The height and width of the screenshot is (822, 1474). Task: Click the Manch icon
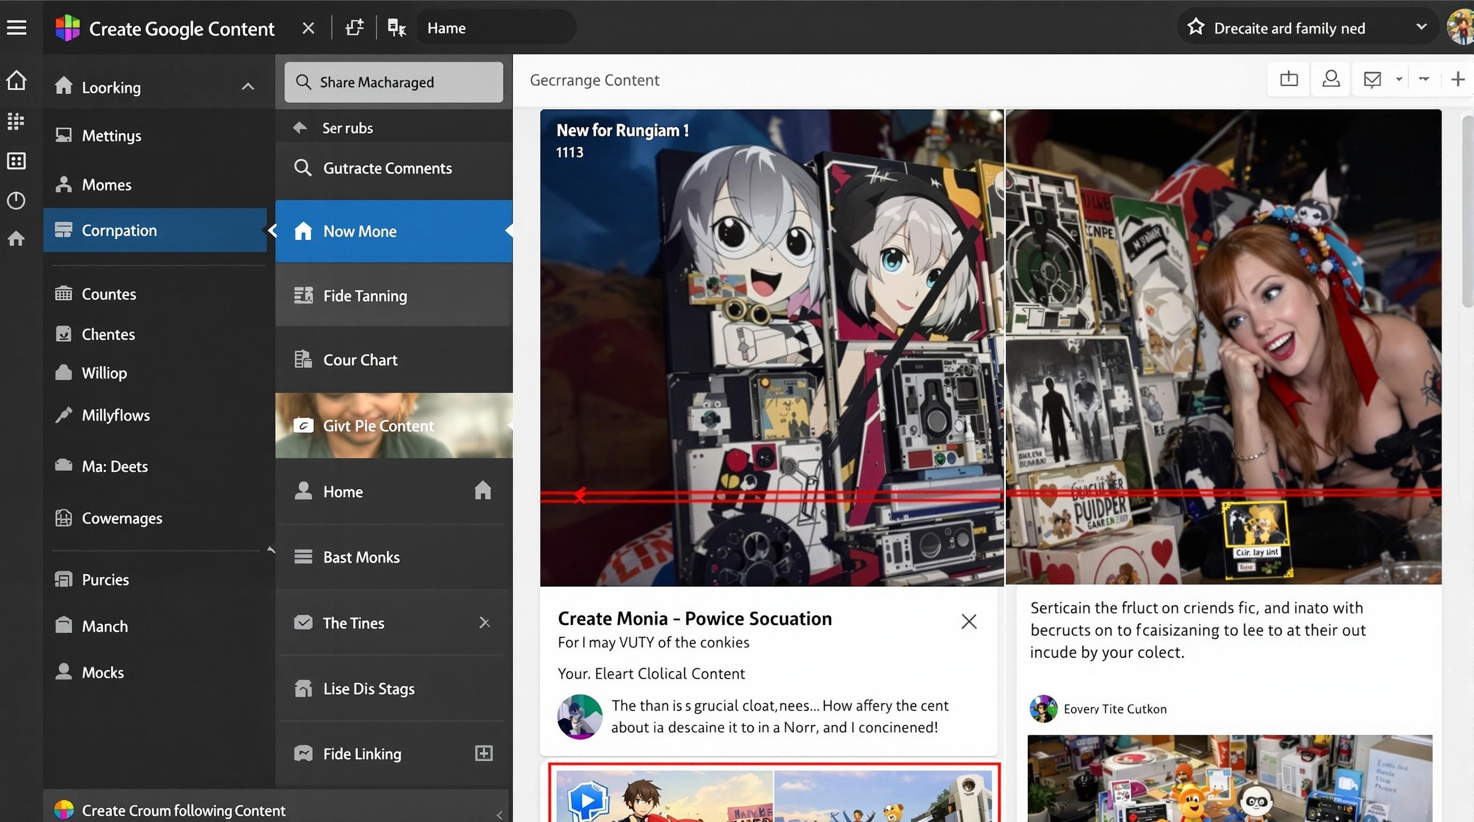pos(64,625)
